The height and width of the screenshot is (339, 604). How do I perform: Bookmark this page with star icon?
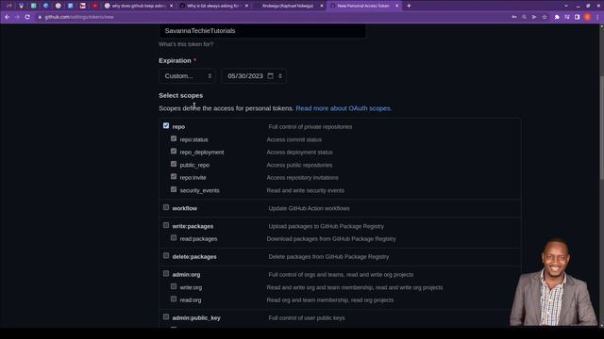(545, 17)
